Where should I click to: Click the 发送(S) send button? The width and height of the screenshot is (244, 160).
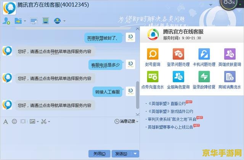click(121, 154)
